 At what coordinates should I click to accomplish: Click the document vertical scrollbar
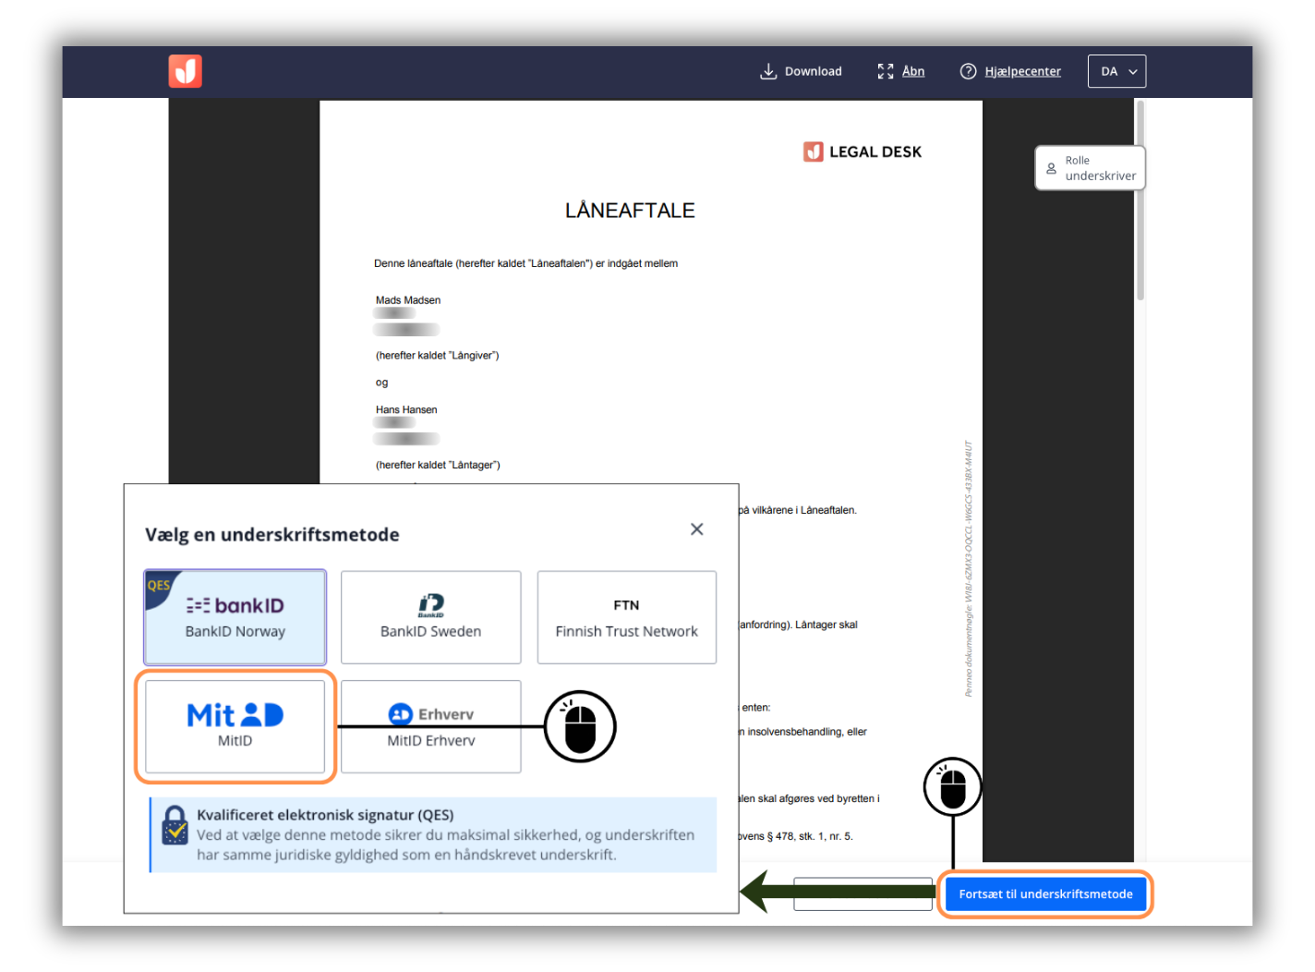(x=1140, y=203)
